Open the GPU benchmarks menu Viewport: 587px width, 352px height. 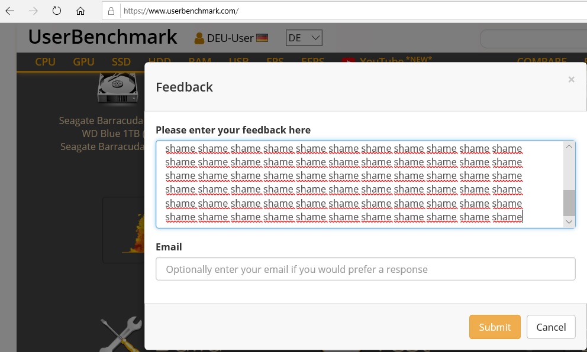pyautogui.click(x=83, y=61)
